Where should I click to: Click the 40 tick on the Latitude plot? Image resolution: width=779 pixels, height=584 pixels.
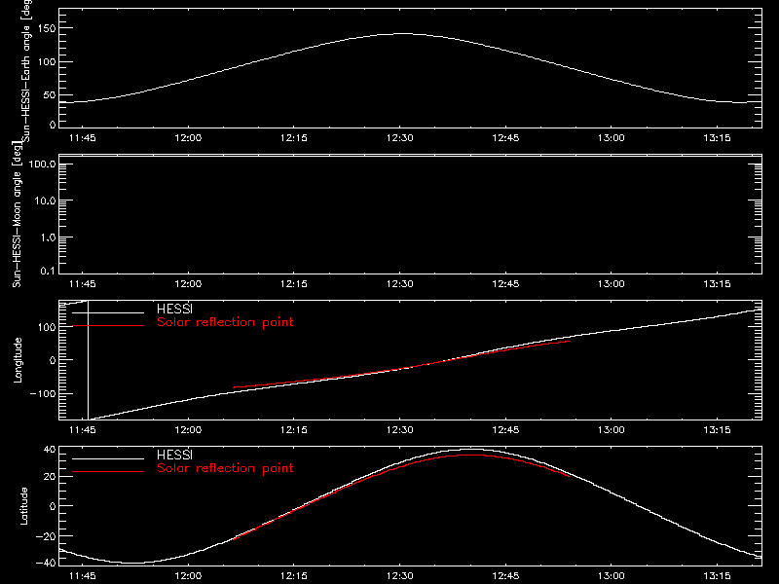tap(50, 450)
